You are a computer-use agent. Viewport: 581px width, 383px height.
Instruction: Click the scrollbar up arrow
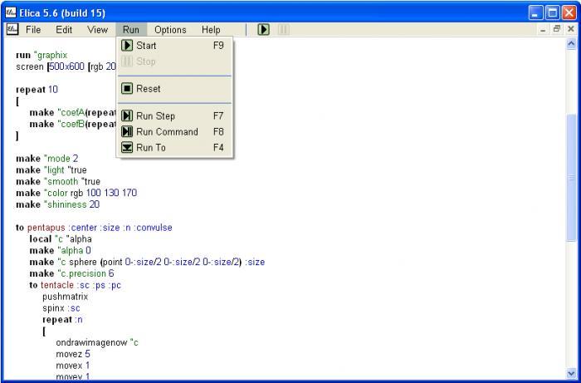pyautogui.click(x=571, y=44)
